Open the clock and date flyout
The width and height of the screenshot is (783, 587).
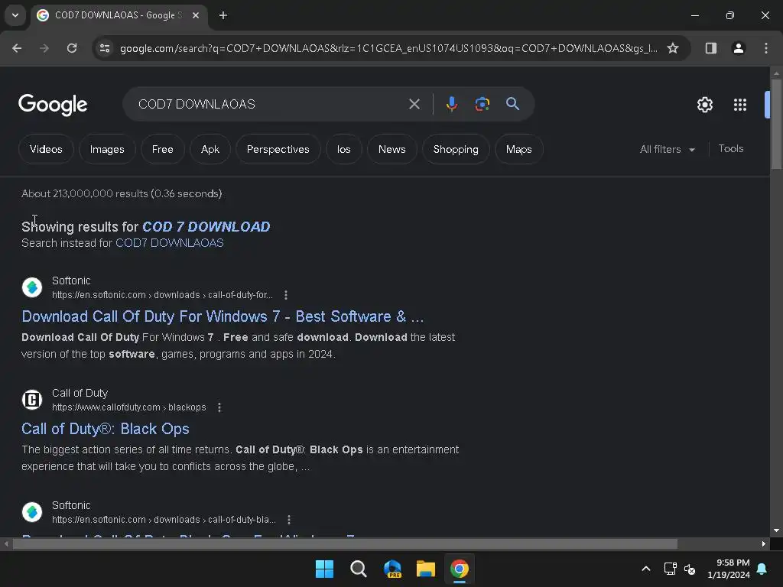729,569
